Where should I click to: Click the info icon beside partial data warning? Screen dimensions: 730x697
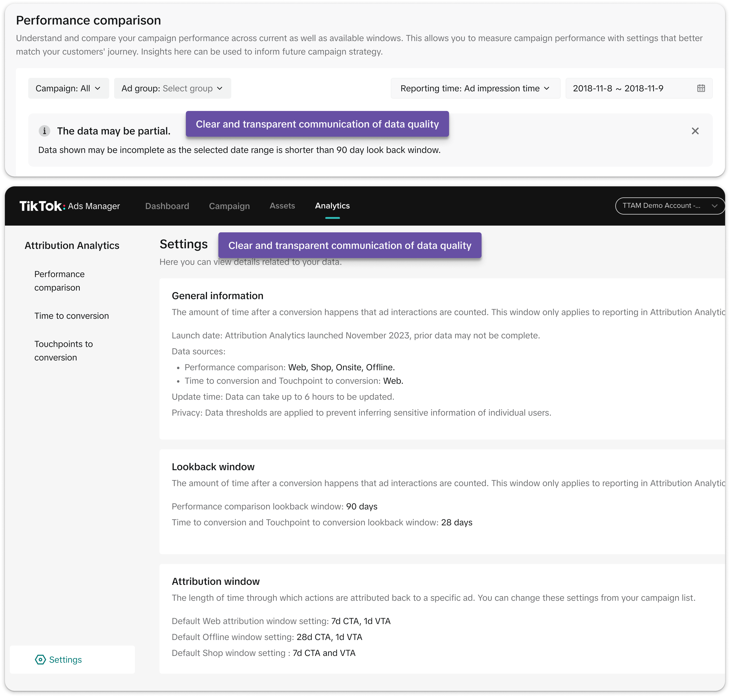pyautogui.click(x=44, y=131)
